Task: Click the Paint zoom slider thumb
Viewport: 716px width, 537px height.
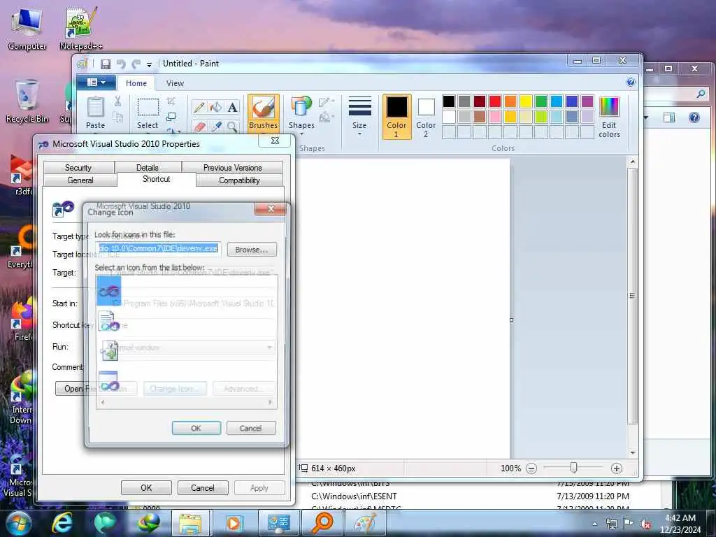Action: 574,468
